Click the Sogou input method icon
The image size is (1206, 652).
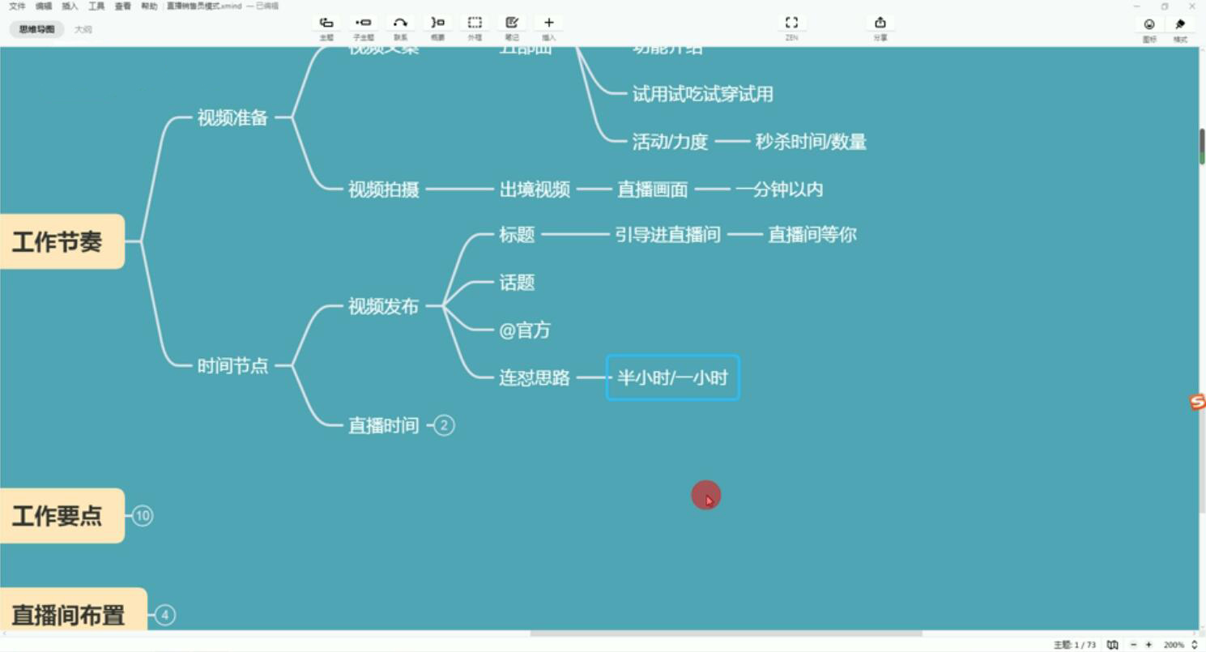point(1197,402)
